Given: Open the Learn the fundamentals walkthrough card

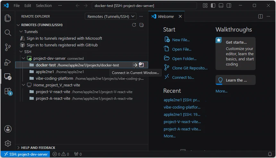Looking at the screenshot, I should pyautogui.click(x=236, y=80).
